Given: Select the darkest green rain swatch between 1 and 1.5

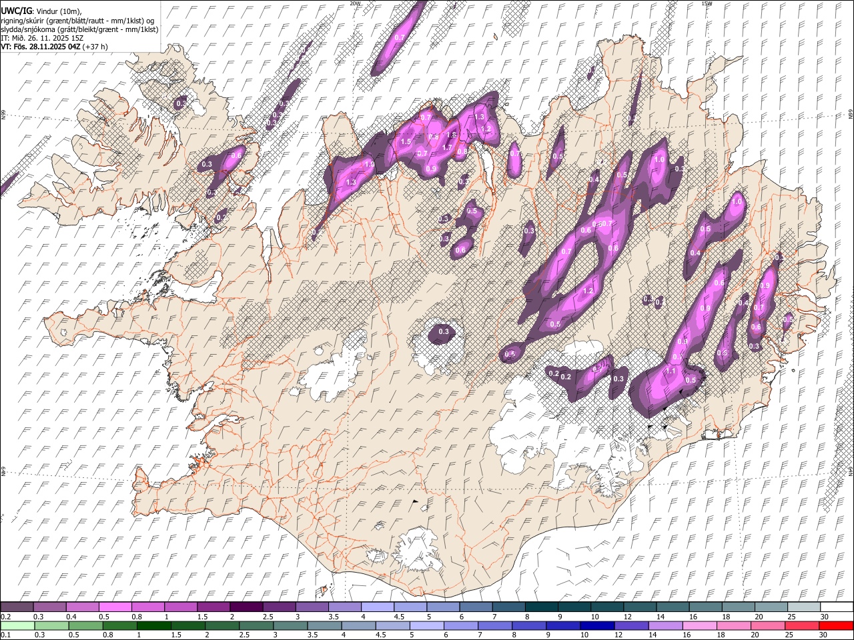Looking at the screenshot, I should click(x=154, y=625).
